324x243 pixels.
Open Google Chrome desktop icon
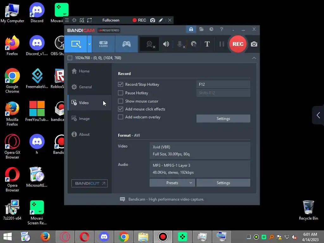pos(12,81)
